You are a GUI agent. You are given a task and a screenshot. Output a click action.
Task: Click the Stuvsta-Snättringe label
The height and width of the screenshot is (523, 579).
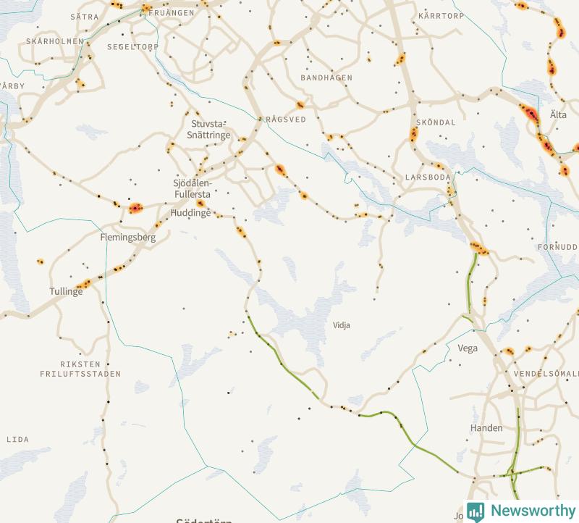click(208, 130)
